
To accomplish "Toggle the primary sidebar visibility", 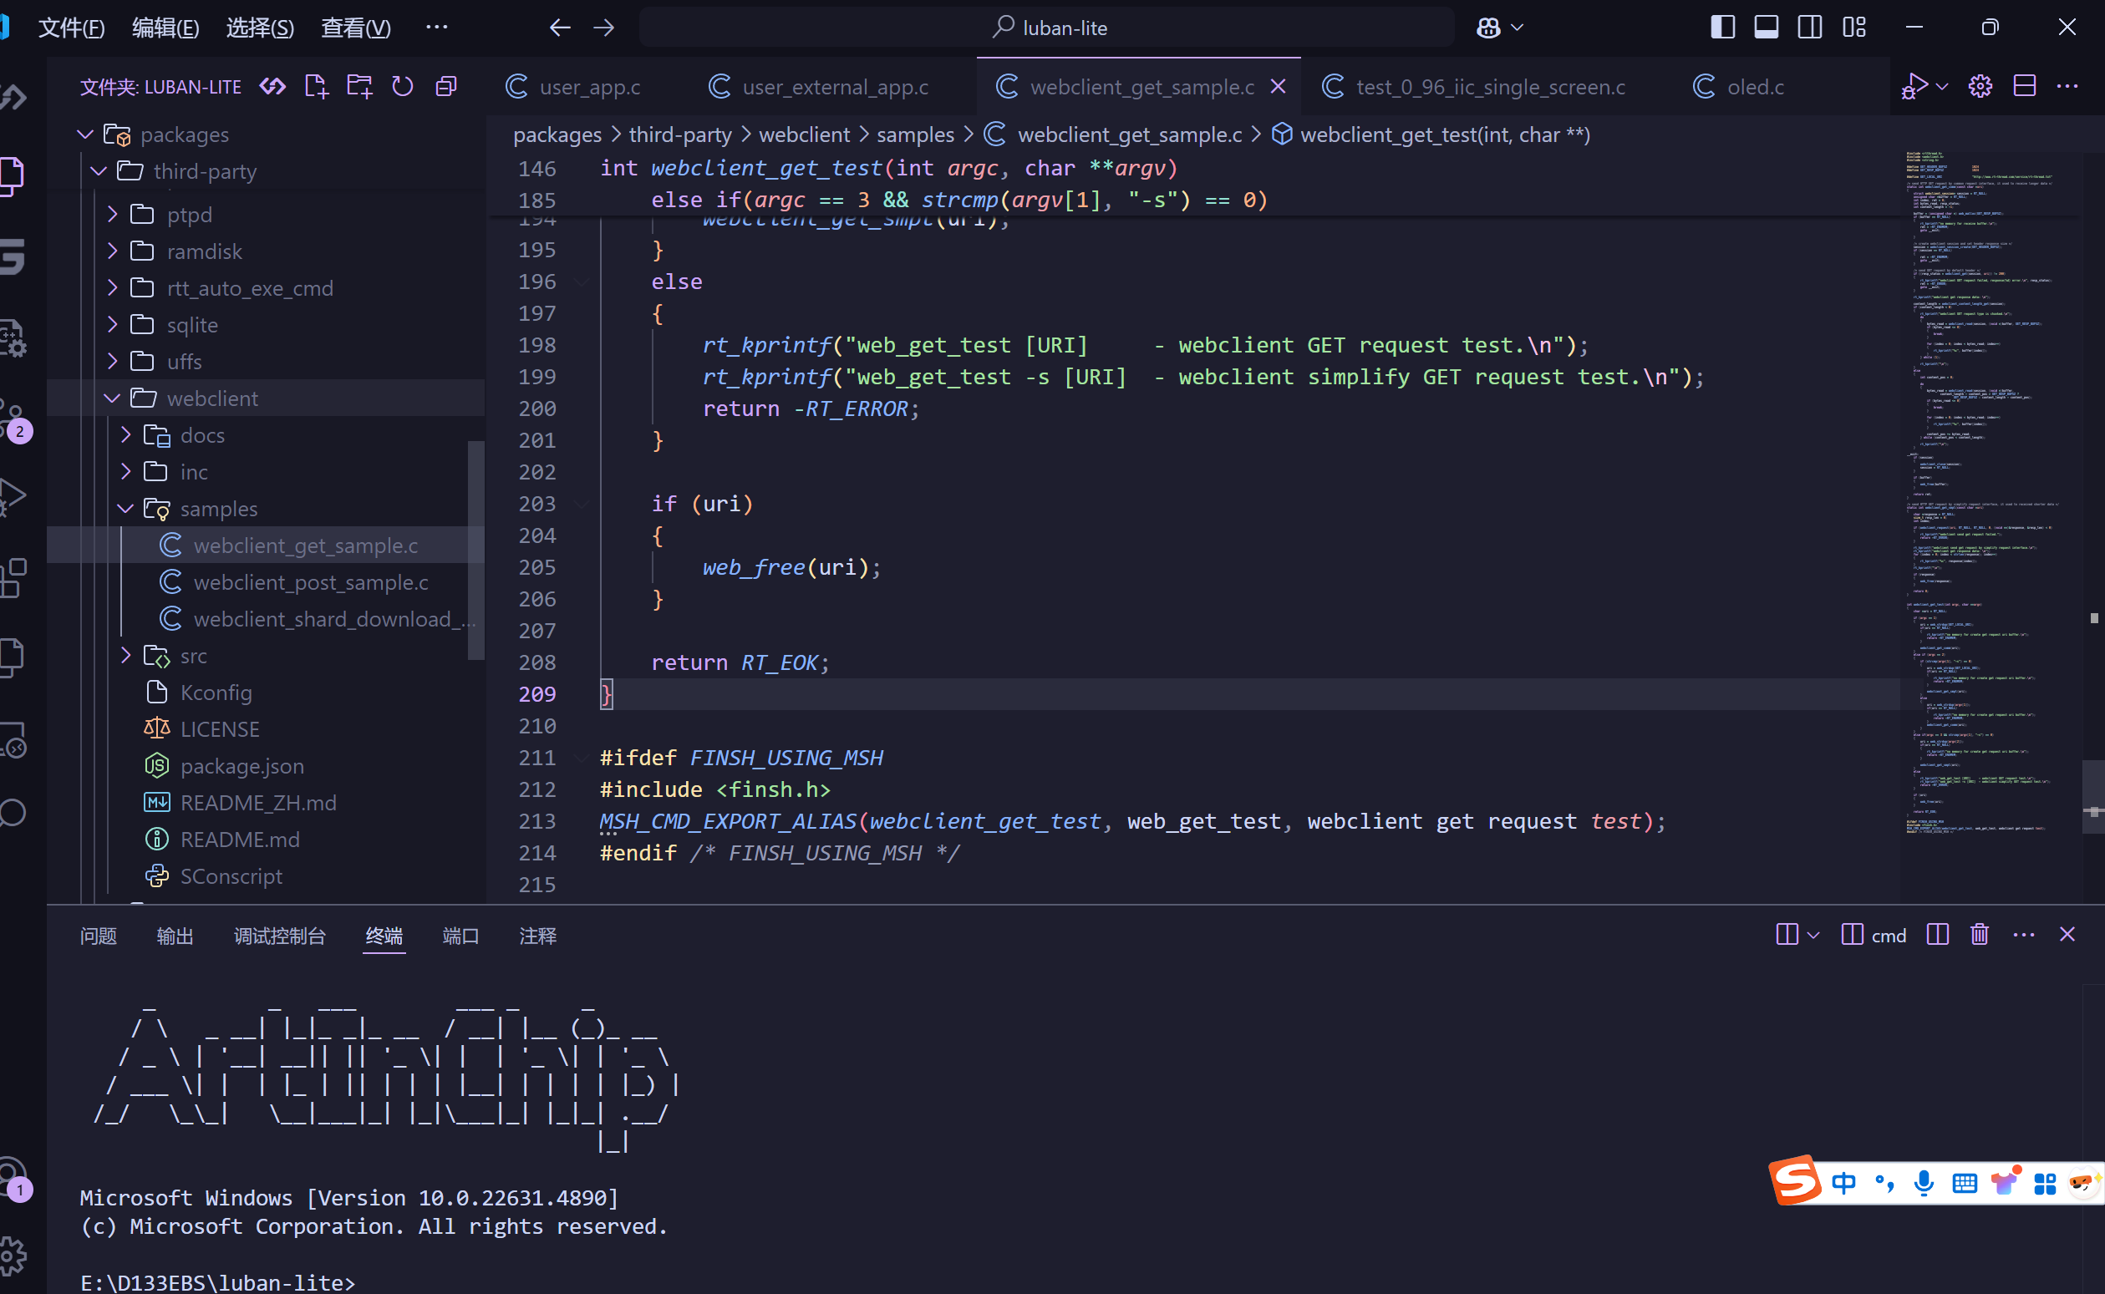I will (x=1722, y=28).
